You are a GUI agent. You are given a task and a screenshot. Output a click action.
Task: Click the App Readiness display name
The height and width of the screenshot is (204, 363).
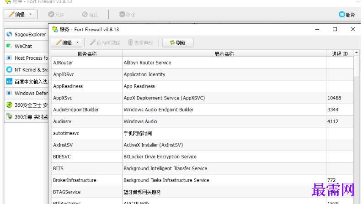pyautogui.click(x=139, y=86)
